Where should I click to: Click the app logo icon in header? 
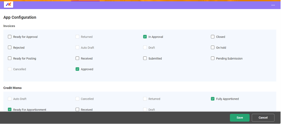[x=8, y=4]
